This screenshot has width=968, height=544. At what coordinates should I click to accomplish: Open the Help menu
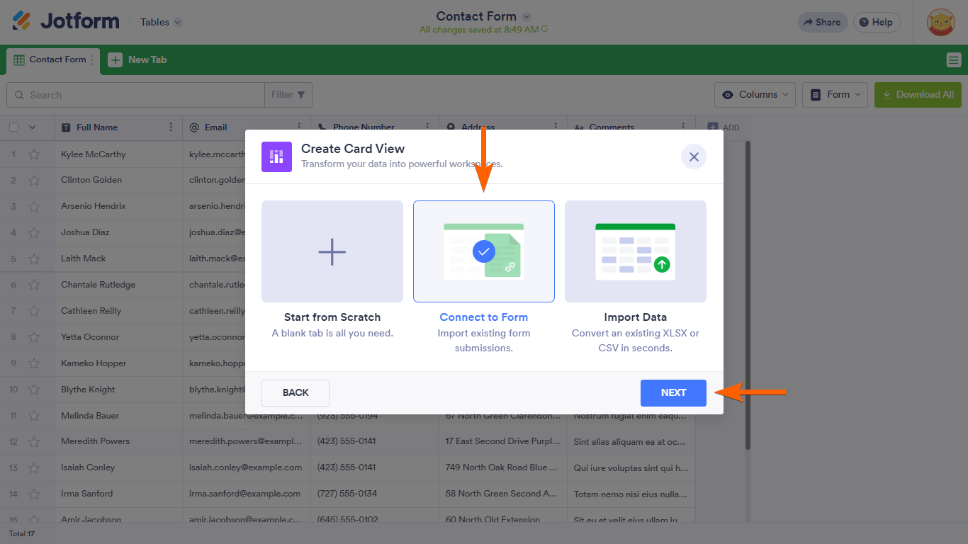[877, 22]
